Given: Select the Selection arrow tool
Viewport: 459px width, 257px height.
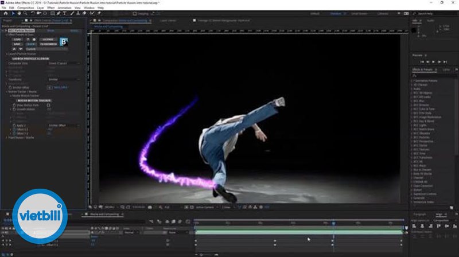Looking at the screenshot, I should click(13, 13).
